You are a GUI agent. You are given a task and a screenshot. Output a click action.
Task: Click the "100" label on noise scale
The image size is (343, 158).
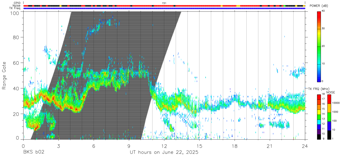(335, 121)
